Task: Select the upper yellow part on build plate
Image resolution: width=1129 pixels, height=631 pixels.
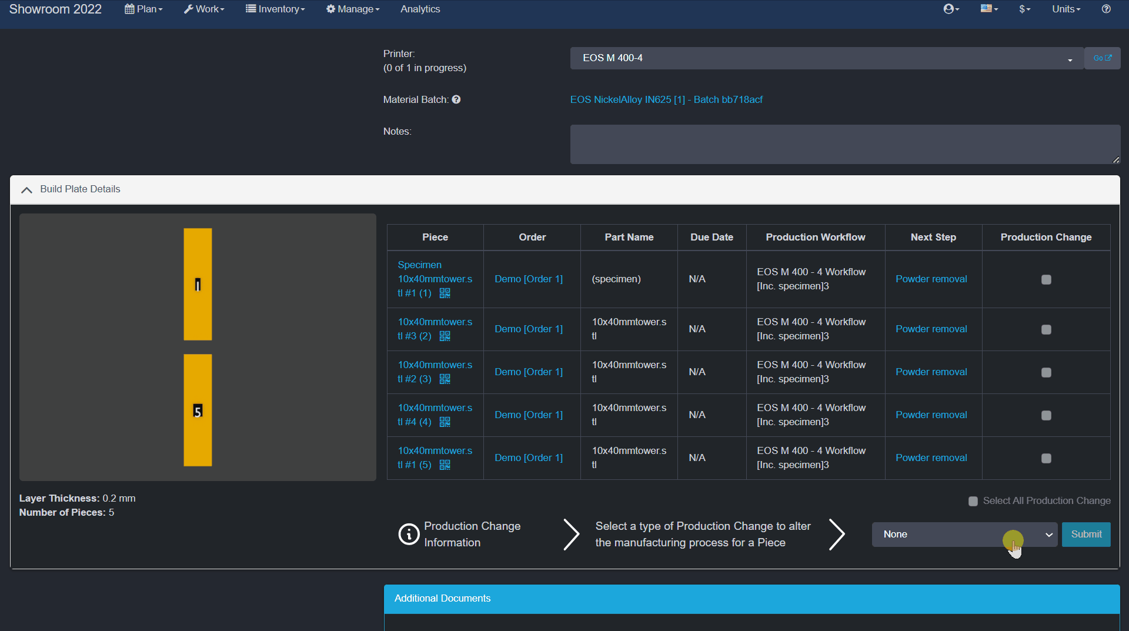Action: point(198,285)
